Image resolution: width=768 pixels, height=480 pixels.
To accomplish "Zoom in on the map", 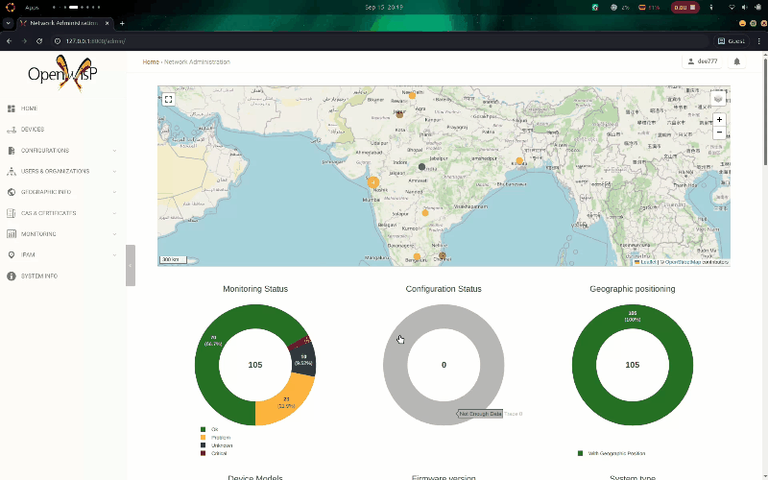I will 719,119.
